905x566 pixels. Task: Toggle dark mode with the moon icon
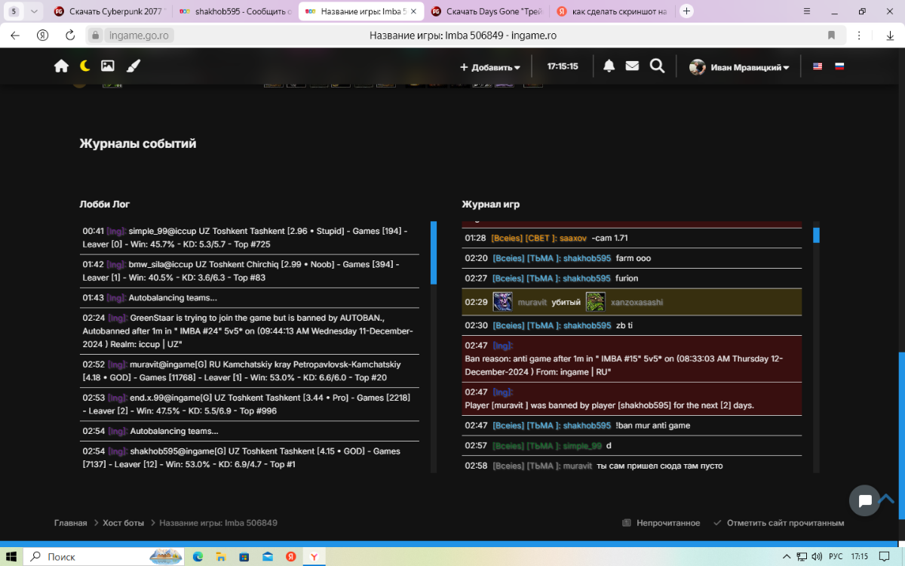pos(84,66)
